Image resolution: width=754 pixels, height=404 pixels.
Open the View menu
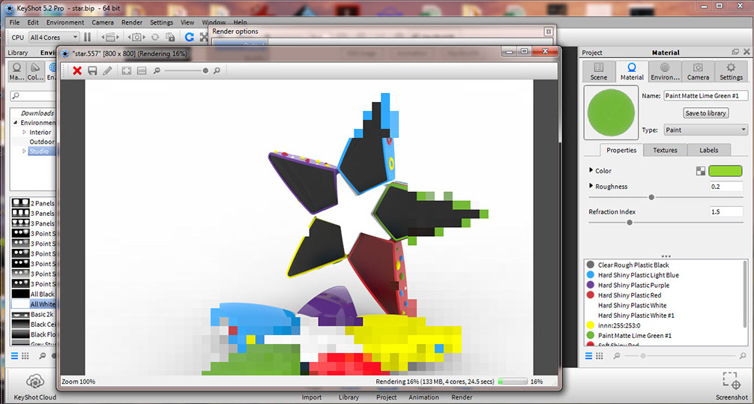tap(187, 22)
